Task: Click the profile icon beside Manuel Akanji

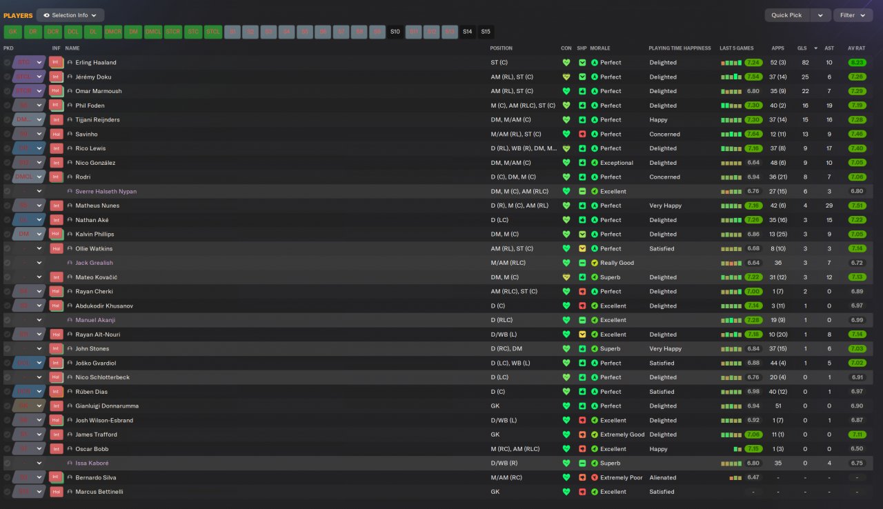Action: click(x=70, y=320)
